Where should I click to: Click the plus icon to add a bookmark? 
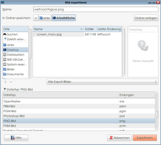[x=5, y=82]
